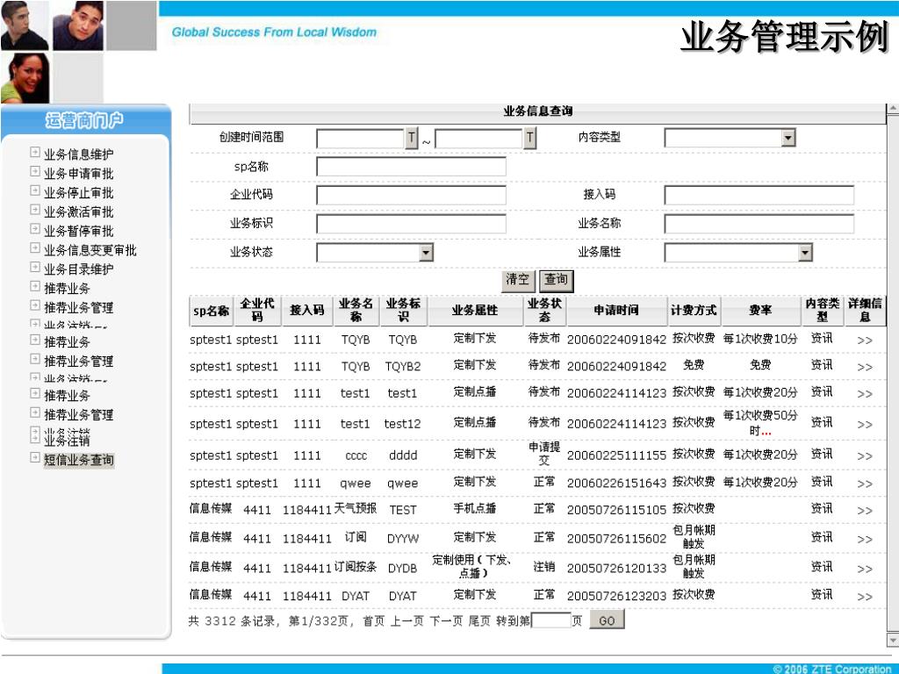Viewport: 899px width, 674px height.
Task: Select 短信业务查询 in the sidebar
Action: (78, 460)
